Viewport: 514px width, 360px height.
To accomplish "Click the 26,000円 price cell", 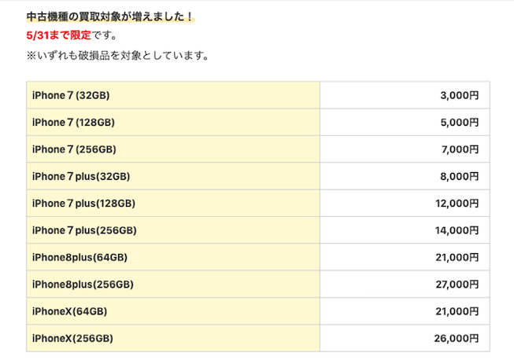I will click(x=456, y=338).
